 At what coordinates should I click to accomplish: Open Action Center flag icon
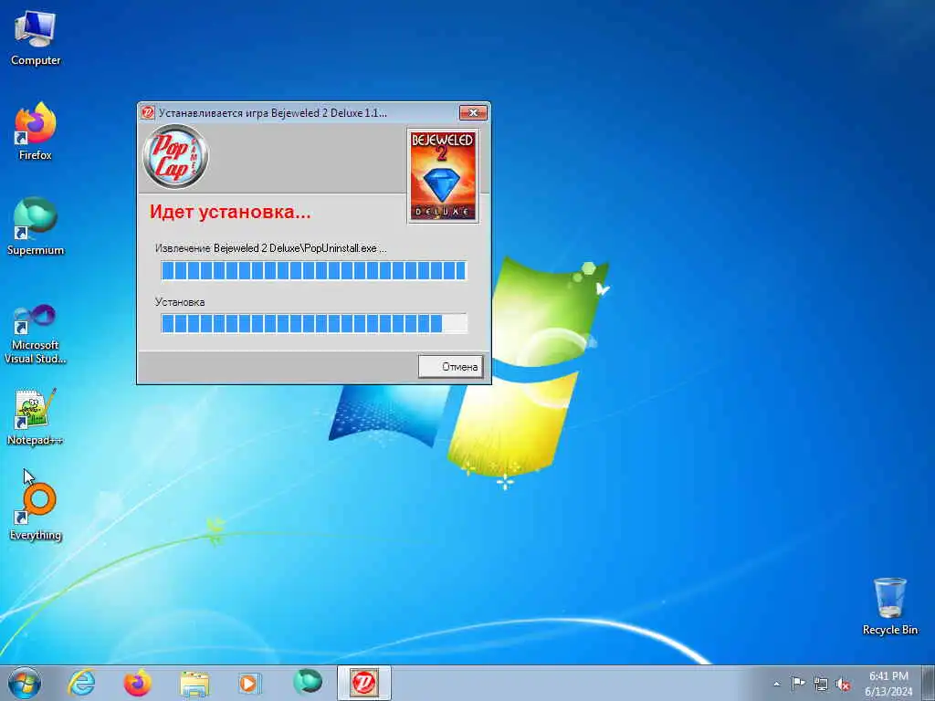tap(798, 684)
